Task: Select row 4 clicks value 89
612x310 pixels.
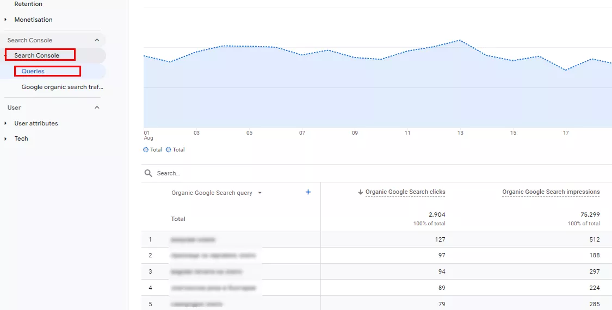Action: (x=441, y=288)
